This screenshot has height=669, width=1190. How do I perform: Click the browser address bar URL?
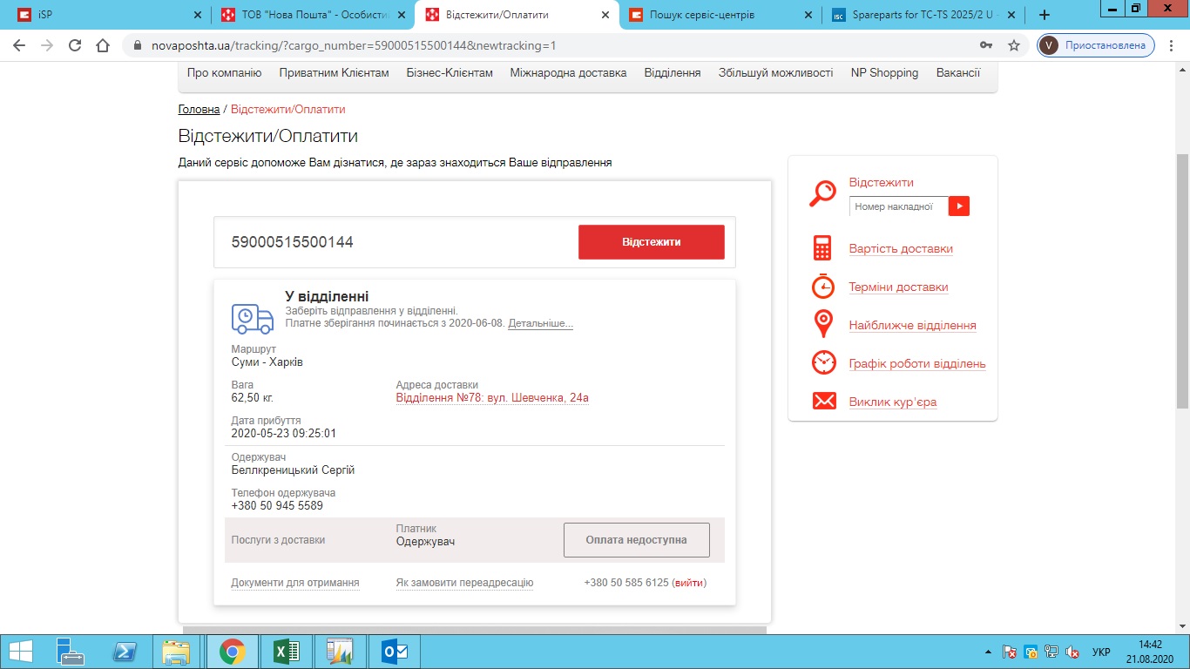[354, 45]
